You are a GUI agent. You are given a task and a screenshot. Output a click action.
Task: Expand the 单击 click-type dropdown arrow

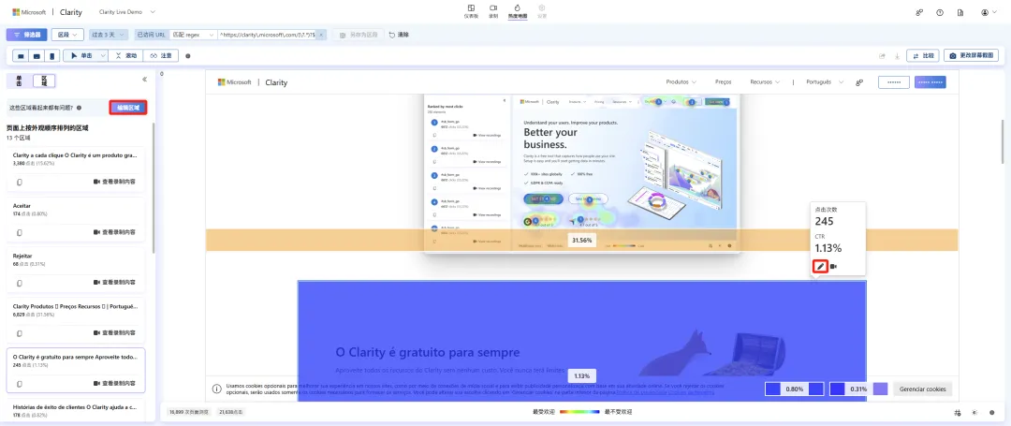pyautogui.click(x=103, y=56)
